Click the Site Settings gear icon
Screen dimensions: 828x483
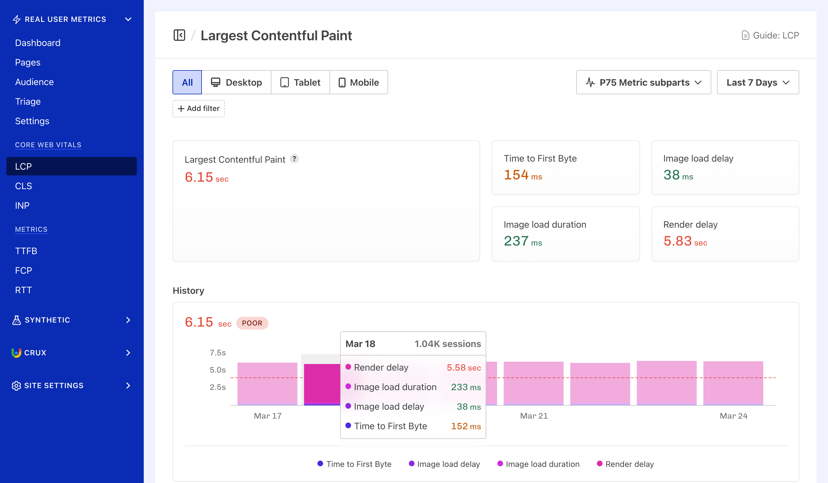pos(16,386)
